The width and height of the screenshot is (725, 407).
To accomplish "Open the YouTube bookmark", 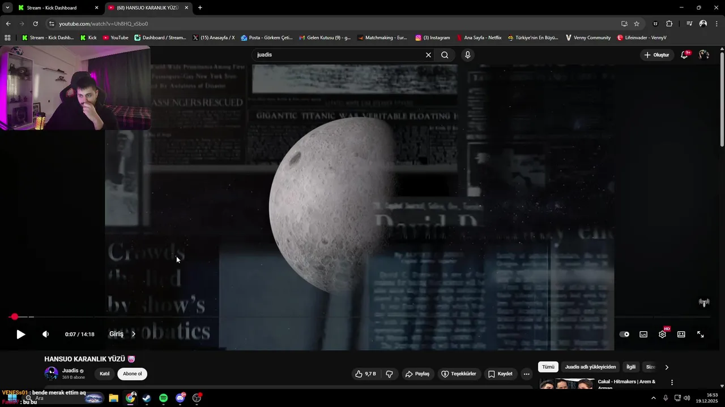I will (116, 38).
